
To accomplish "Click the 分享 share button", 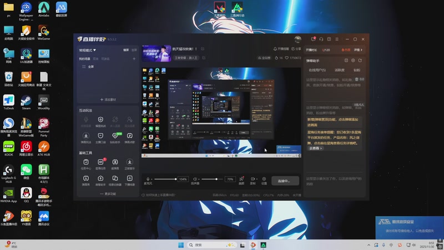I will coord(296,49).
